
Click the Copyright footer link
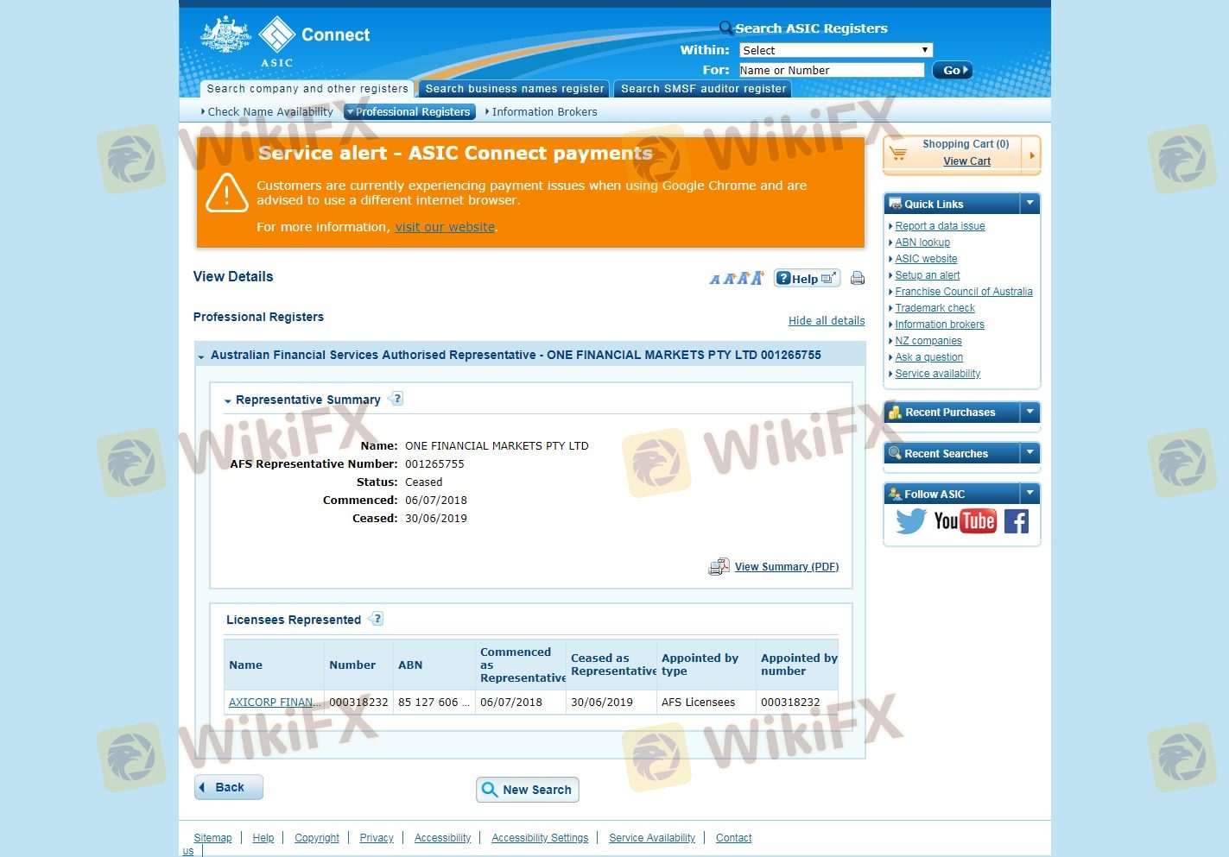coord(317,838)
